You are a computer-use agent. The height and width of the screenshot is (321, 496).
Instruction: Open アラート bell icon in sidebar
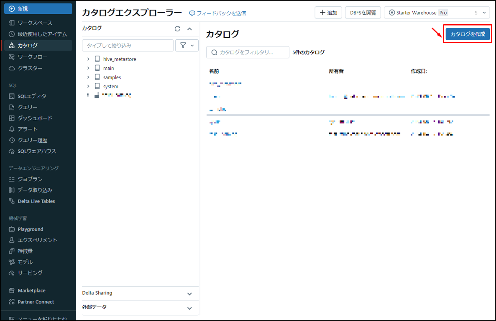[x=12, y=129]
